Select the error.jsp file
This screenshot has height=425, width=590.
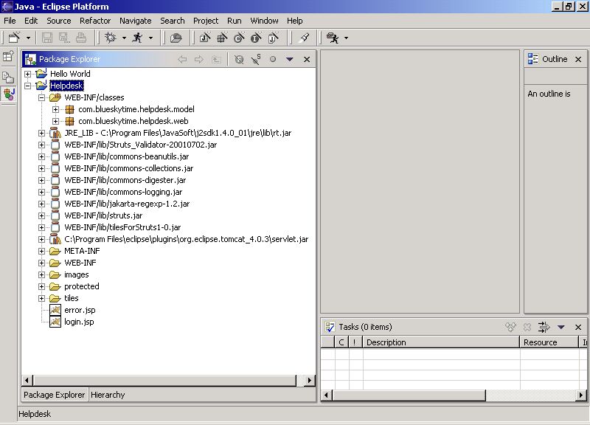tap(80, 310)
